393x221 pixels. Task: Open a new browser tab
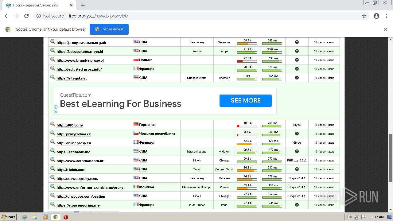click(83, 5)
